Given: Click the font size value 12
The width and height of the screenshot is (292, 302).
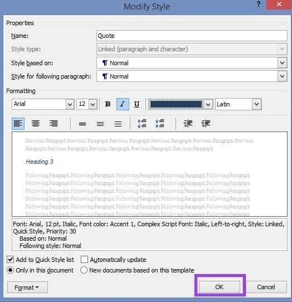Looking at the screenshot, I should point(82,104).
